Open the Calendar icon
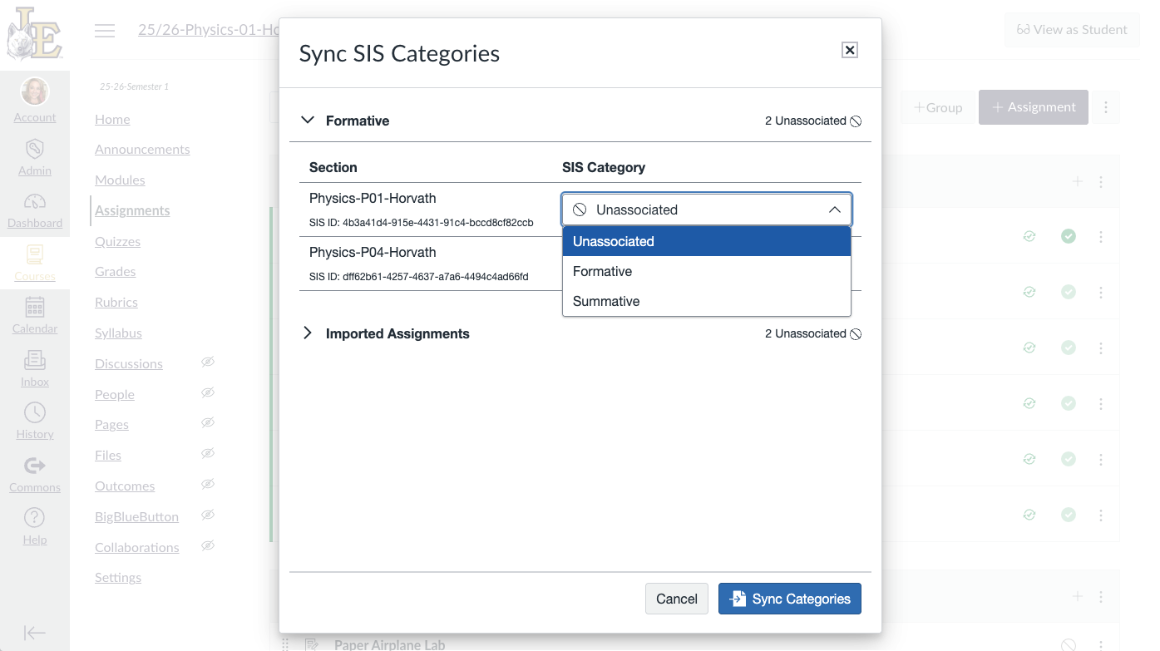The width and height of the screenshot is (1160, 651). point(35,308)
